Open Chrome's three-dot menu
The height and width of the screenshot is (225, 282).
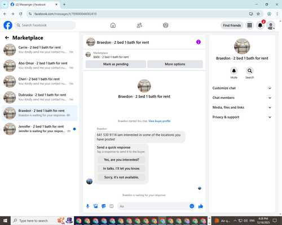277,14
